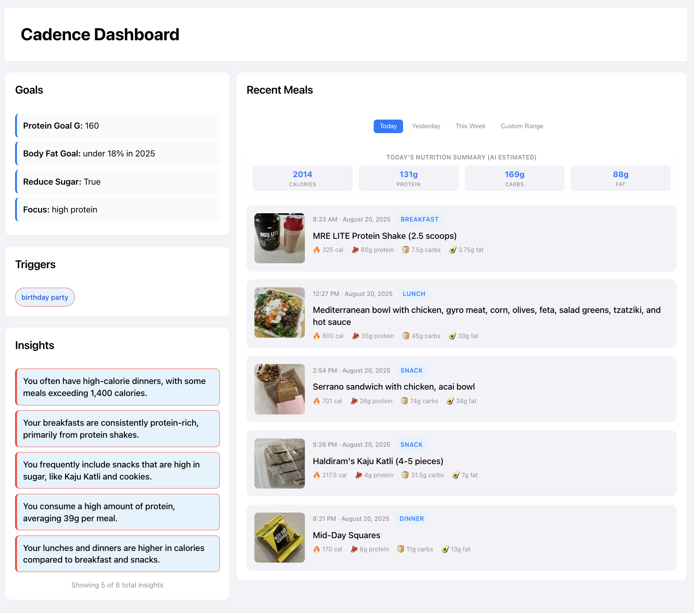The width and height of the screenshot is (694, 613).
Task: Switch to the Yesterday tab
Action: [x=426, y=126]
